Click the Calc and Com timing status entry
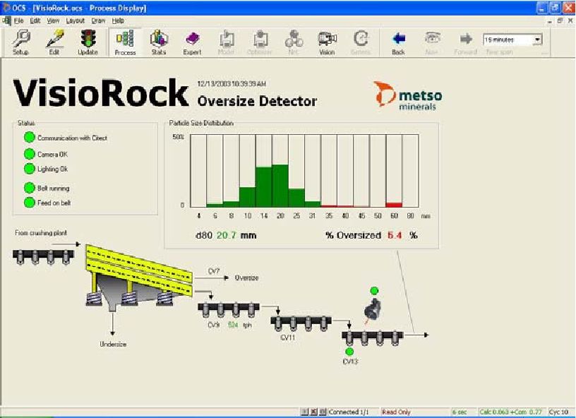Screen dimensions: 576x418 [x=510, y=412]
